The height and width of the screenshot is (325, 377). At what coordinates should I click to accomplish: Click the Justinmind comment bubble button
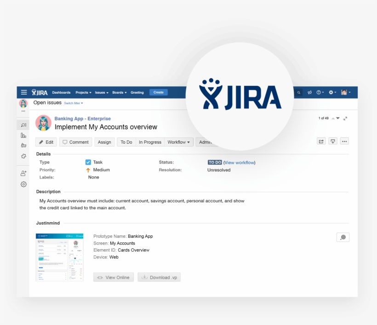click(x=343, y=237)
